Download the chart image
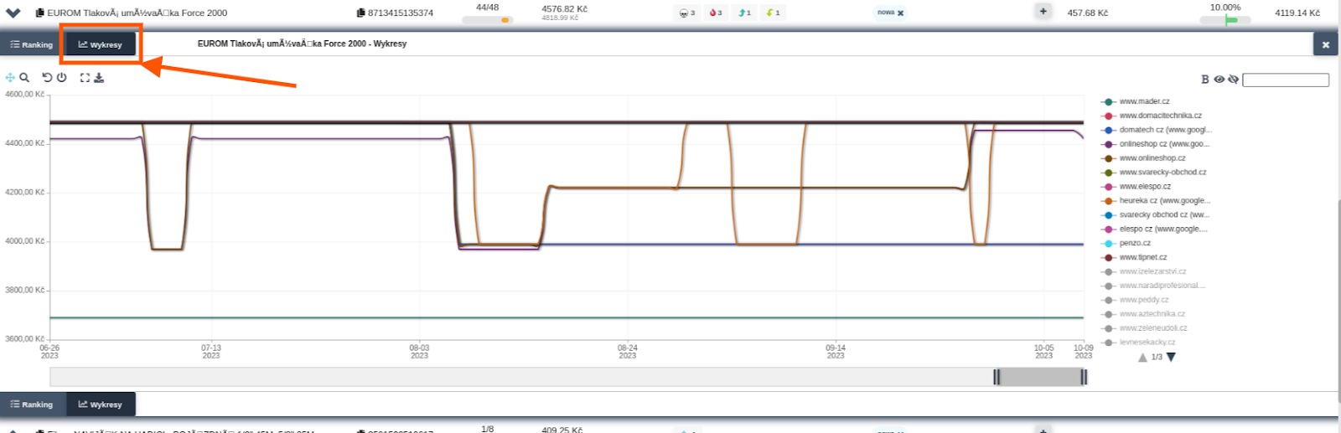Viewport: 1341px width, 433px height. 99,77
